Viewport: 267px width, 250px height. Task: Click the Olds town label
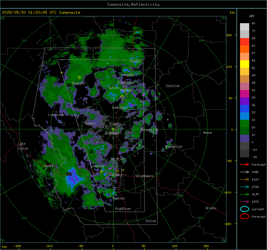point(113,124)
